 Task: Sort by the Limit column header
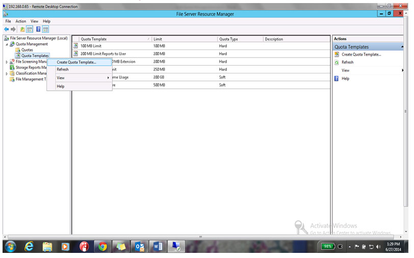pyautogui.click(x=185, y=39)
